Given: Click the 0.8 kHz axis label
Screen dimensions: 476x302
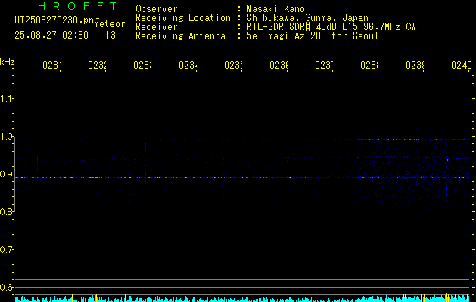Looking at the screenshot, I should 6,211.
